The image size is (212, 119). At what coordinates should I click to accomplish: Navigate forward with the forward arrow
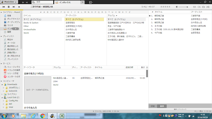click(27, 2)
